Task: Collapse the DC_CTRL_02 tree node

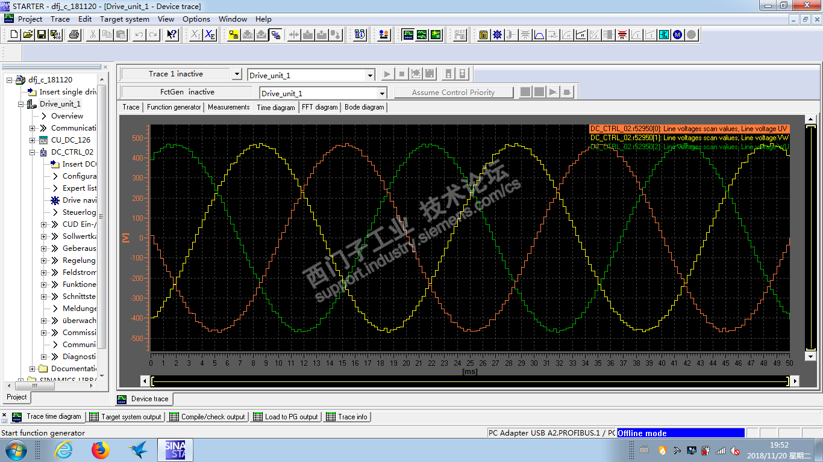Action: (33, 152)
